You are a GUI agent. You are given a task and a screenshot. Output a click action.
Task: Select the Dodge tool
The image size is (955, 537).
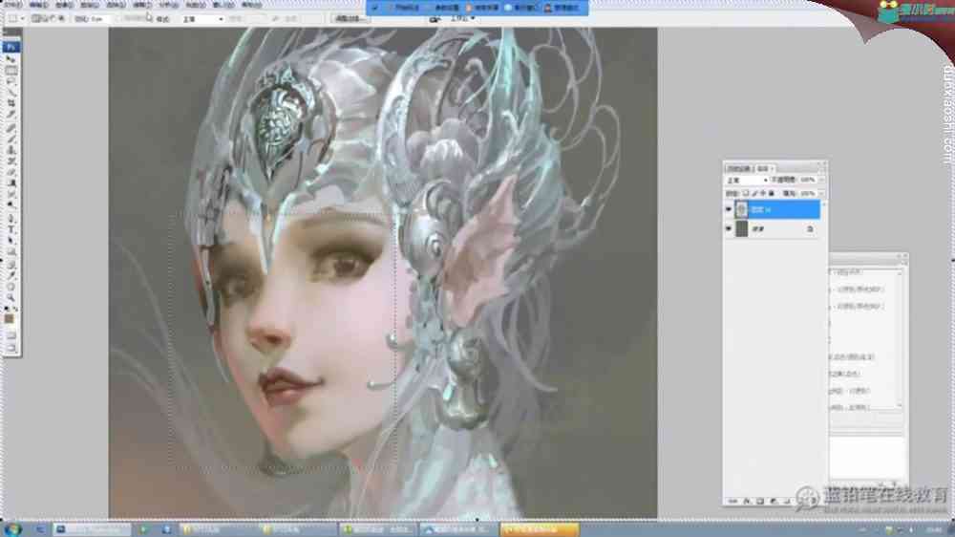[x=11, y=204]
